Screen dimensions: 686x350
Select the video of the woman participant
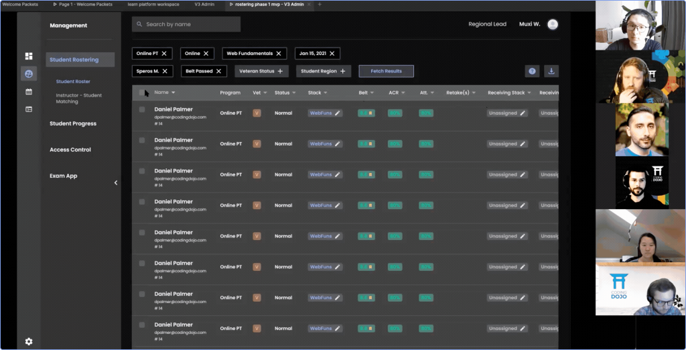pos(640,235)
